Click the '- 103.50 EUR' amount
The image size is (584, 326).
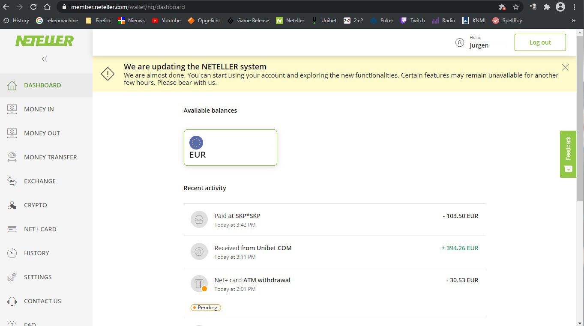coord(461,216)
